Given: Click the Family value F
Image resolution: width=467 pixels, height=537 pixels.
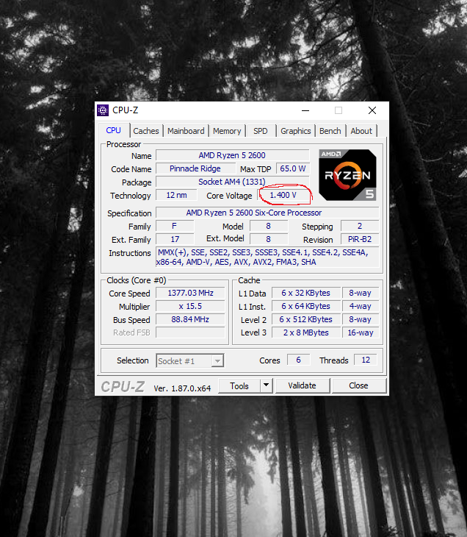Looking at the screenshot, I should [175, 226].
